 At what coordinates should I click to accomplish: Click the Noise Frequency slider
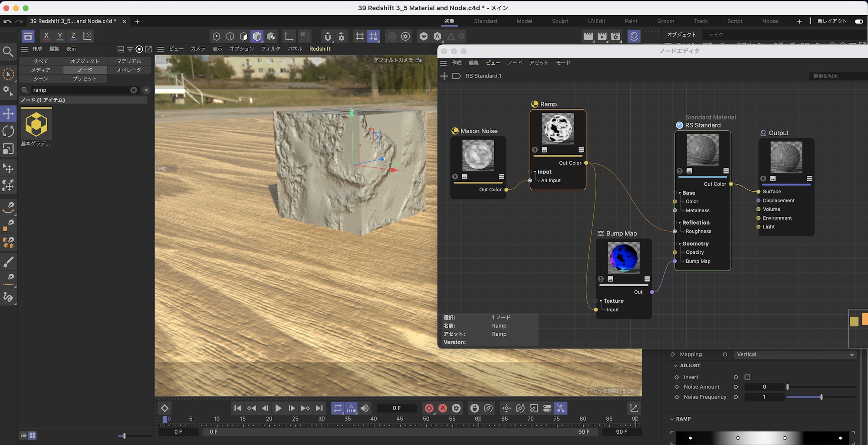(x=821, y=397)
